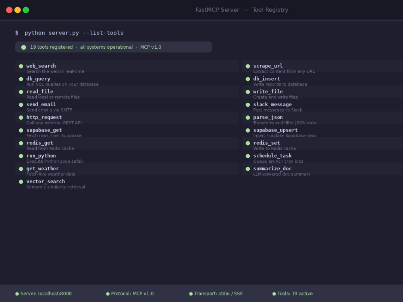Click the status dot before Protocol: MCP v1.0
This screenshot has height=302, width=403.
point(108,294)
